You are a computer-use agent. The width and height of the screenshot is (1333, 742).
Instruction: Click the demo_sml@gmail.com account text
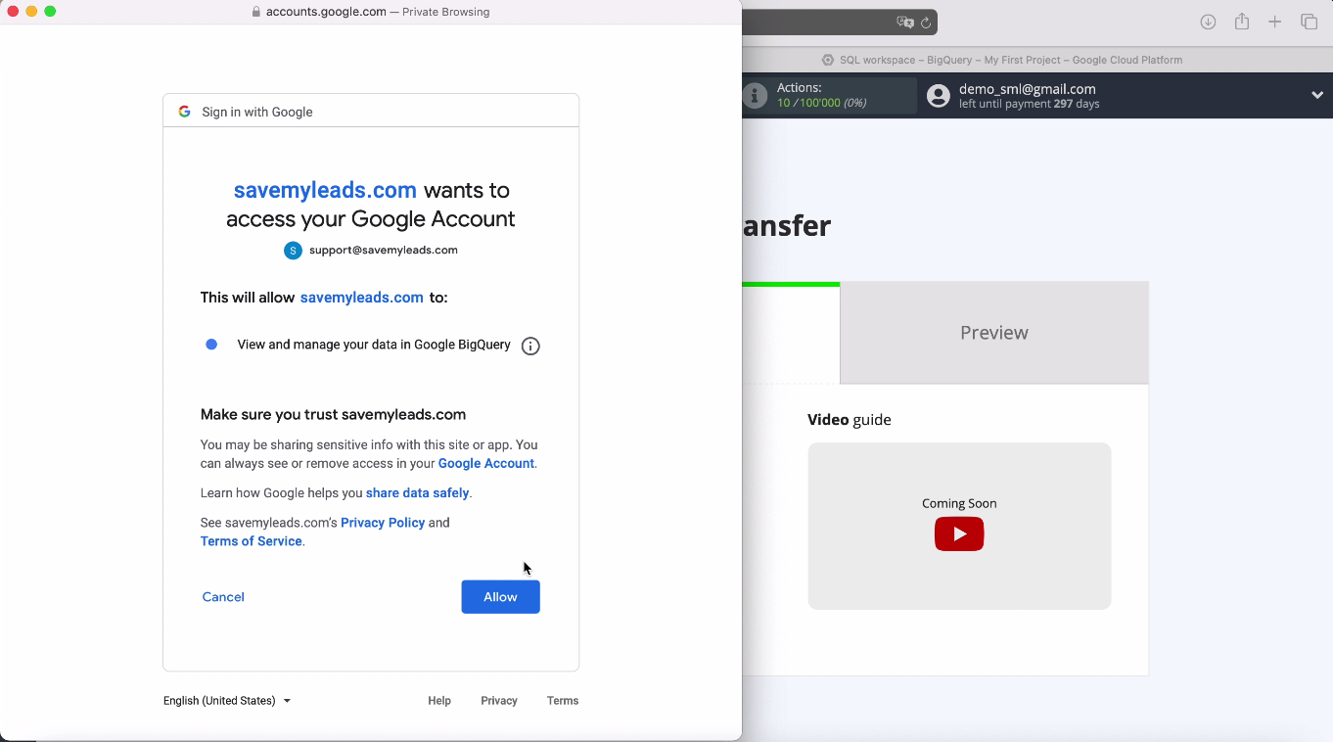pyautogui.click(x=1027, y=89)
